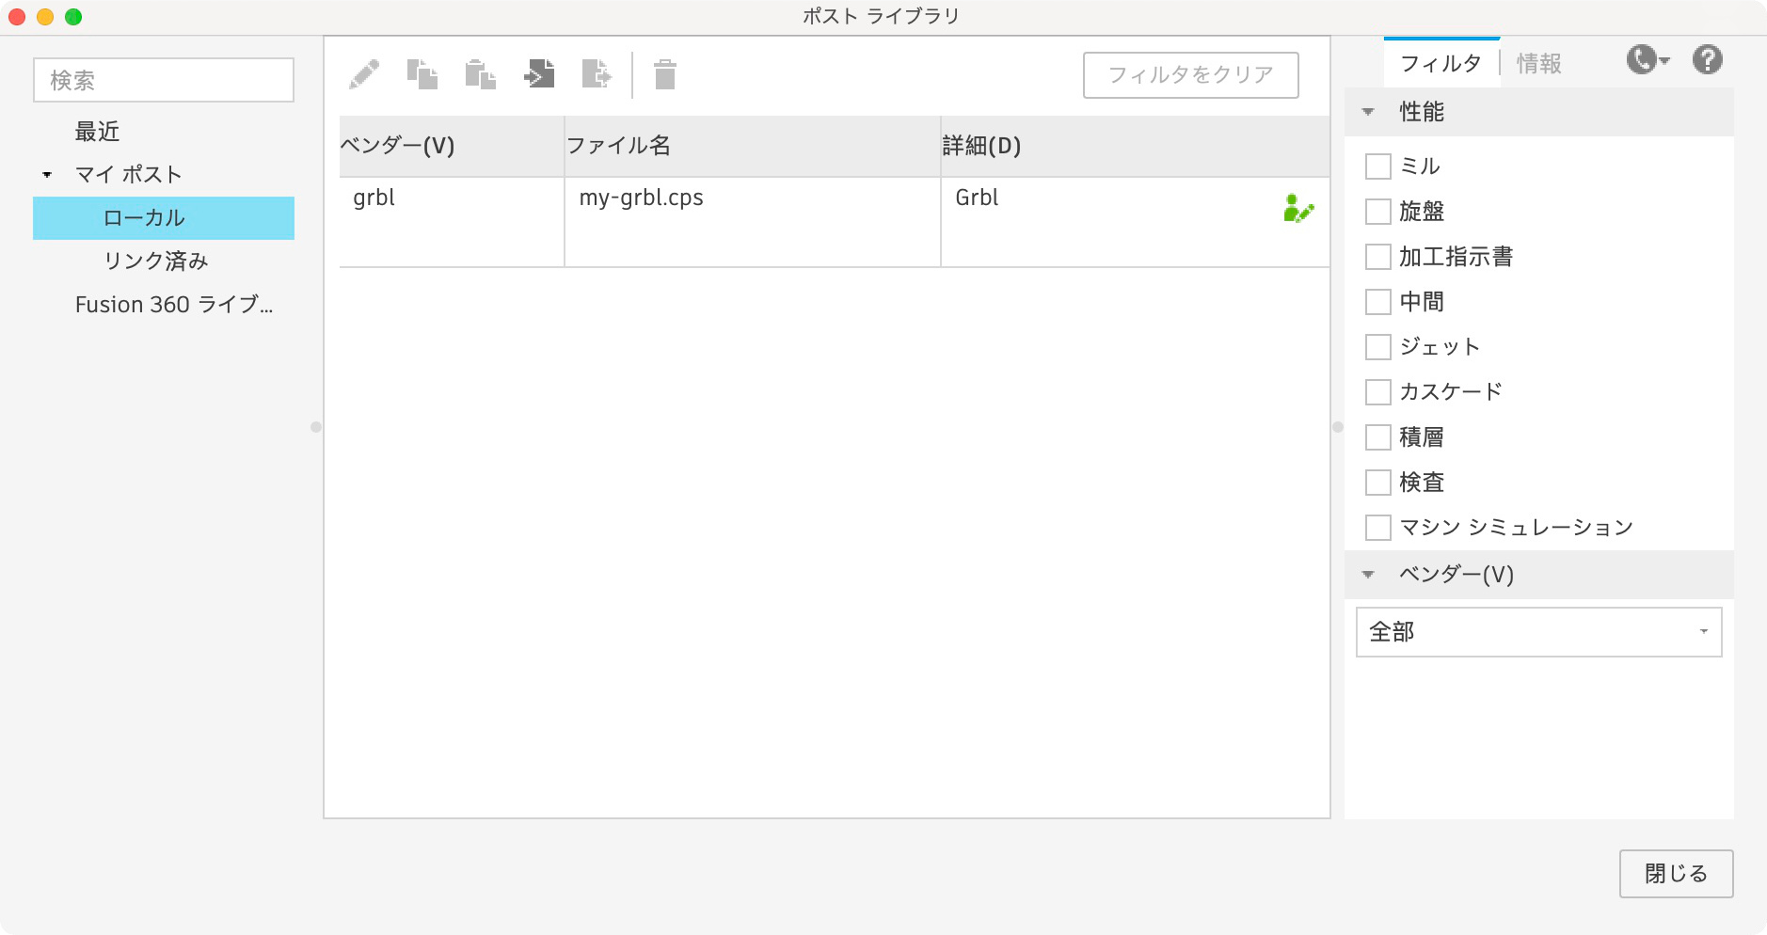Image resolution: width=1767 pixels, height=935 pixels.
Task: Click the copy post icon
Action: [422, 74]
